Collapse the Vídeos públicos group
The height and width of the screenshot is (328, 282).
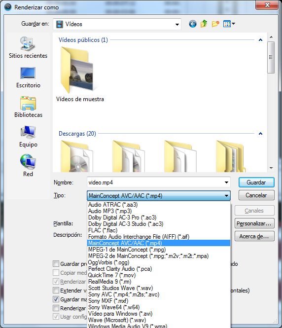(x=260, y=40)
